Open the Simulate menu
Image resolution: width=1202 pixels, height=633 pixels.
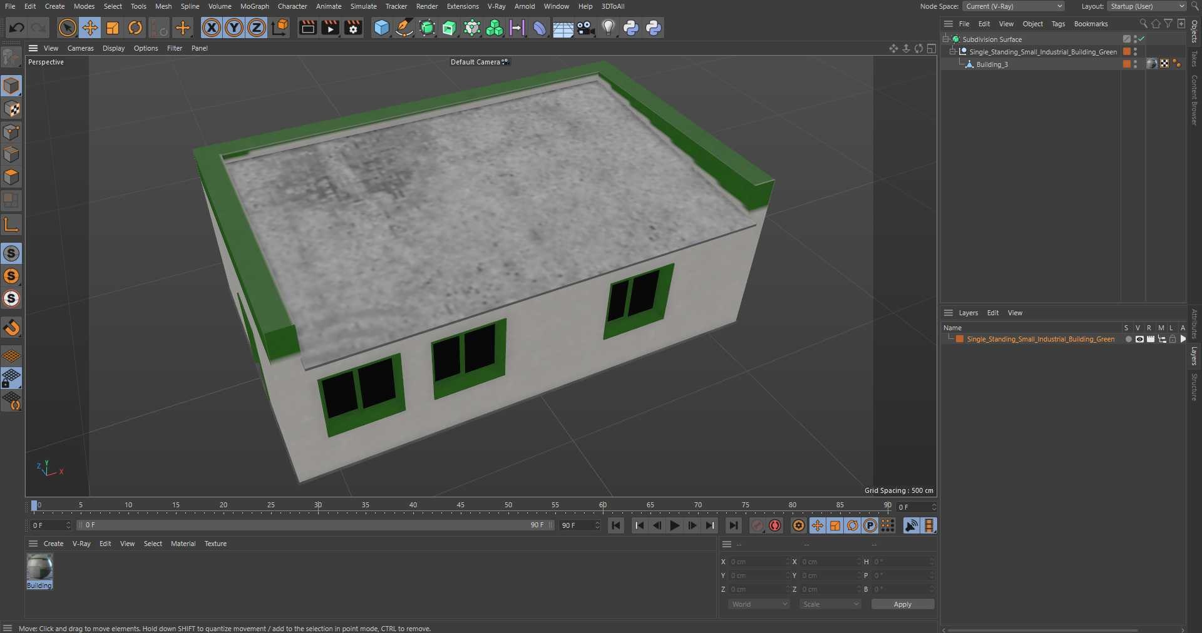(x=364, y=6)
